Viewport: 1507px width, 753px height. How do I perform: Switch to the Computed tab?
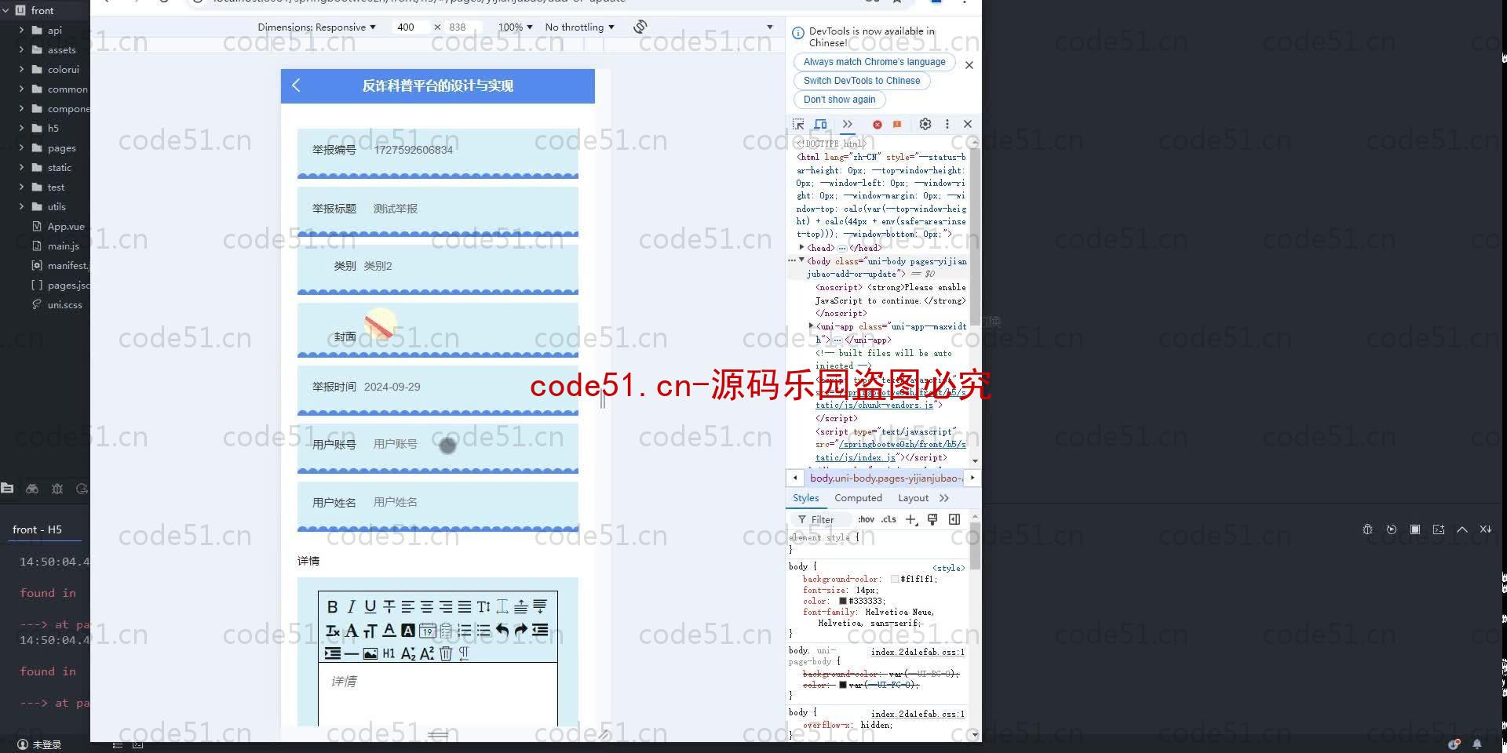point(858,498)
